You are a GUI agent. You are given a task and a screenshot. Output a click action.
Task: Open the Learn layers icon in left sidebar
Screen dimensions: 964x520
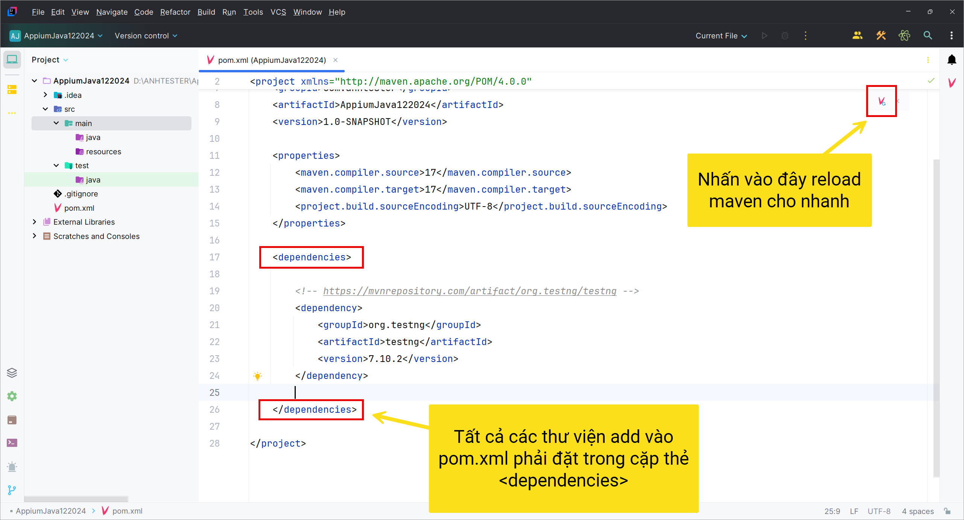coord(12,373)
